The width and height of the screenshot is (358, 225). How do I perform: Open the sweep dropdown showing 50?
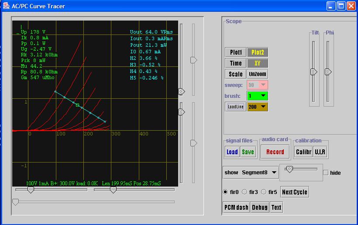click(258, 85)
